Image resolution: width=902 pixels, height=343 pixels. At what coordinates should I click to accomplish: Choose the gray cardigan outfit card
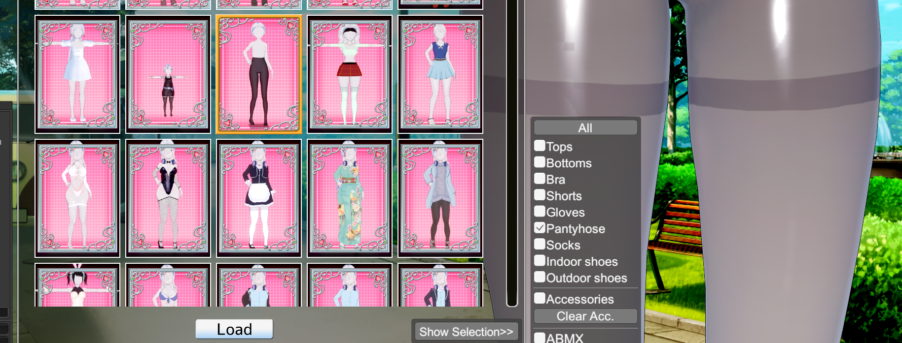click(440, 198)
